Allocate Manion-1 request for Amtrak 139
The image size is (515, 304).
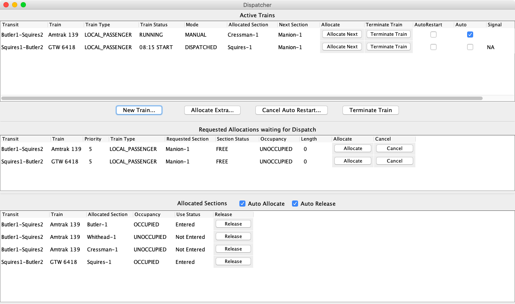point(353,148)
